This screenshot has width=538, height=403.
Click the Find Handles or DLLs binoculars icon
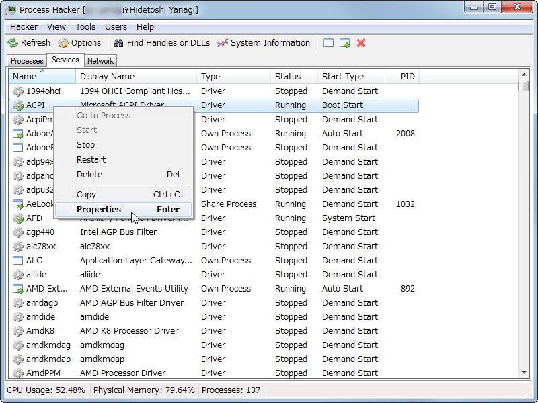coord(119,43)
